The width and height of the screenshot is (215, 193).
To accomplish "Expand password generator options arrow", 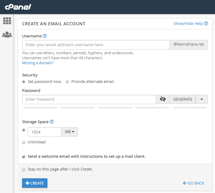I will [x=202, y=99].
